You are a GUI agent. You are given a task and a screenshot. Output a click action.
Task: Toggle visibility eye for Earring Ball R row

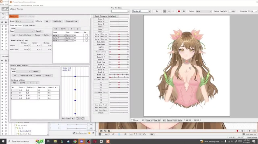[2, 131]
